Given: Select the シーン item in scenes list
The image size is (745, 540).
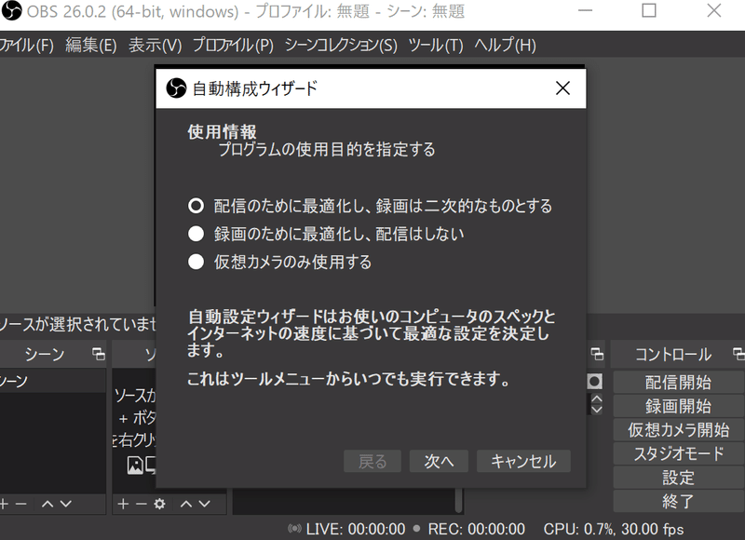Looking at the screenshot, I should pyautogui.click(x=53, y=381).
